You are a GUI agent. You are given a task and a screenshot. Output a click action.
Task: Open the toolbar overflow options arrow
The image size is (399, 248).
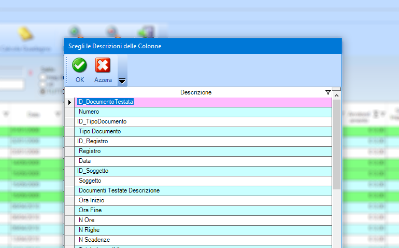[x=122, y=80]
